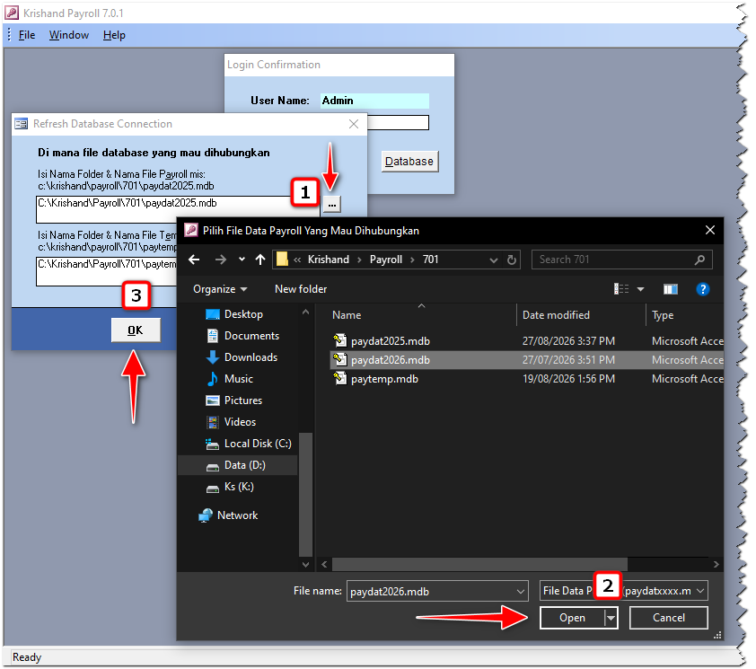Image resolution: width=756 pixels, height=669 pixels.
Task: Click the Krishand Payroll app title icon
Action: pos(12,13)
